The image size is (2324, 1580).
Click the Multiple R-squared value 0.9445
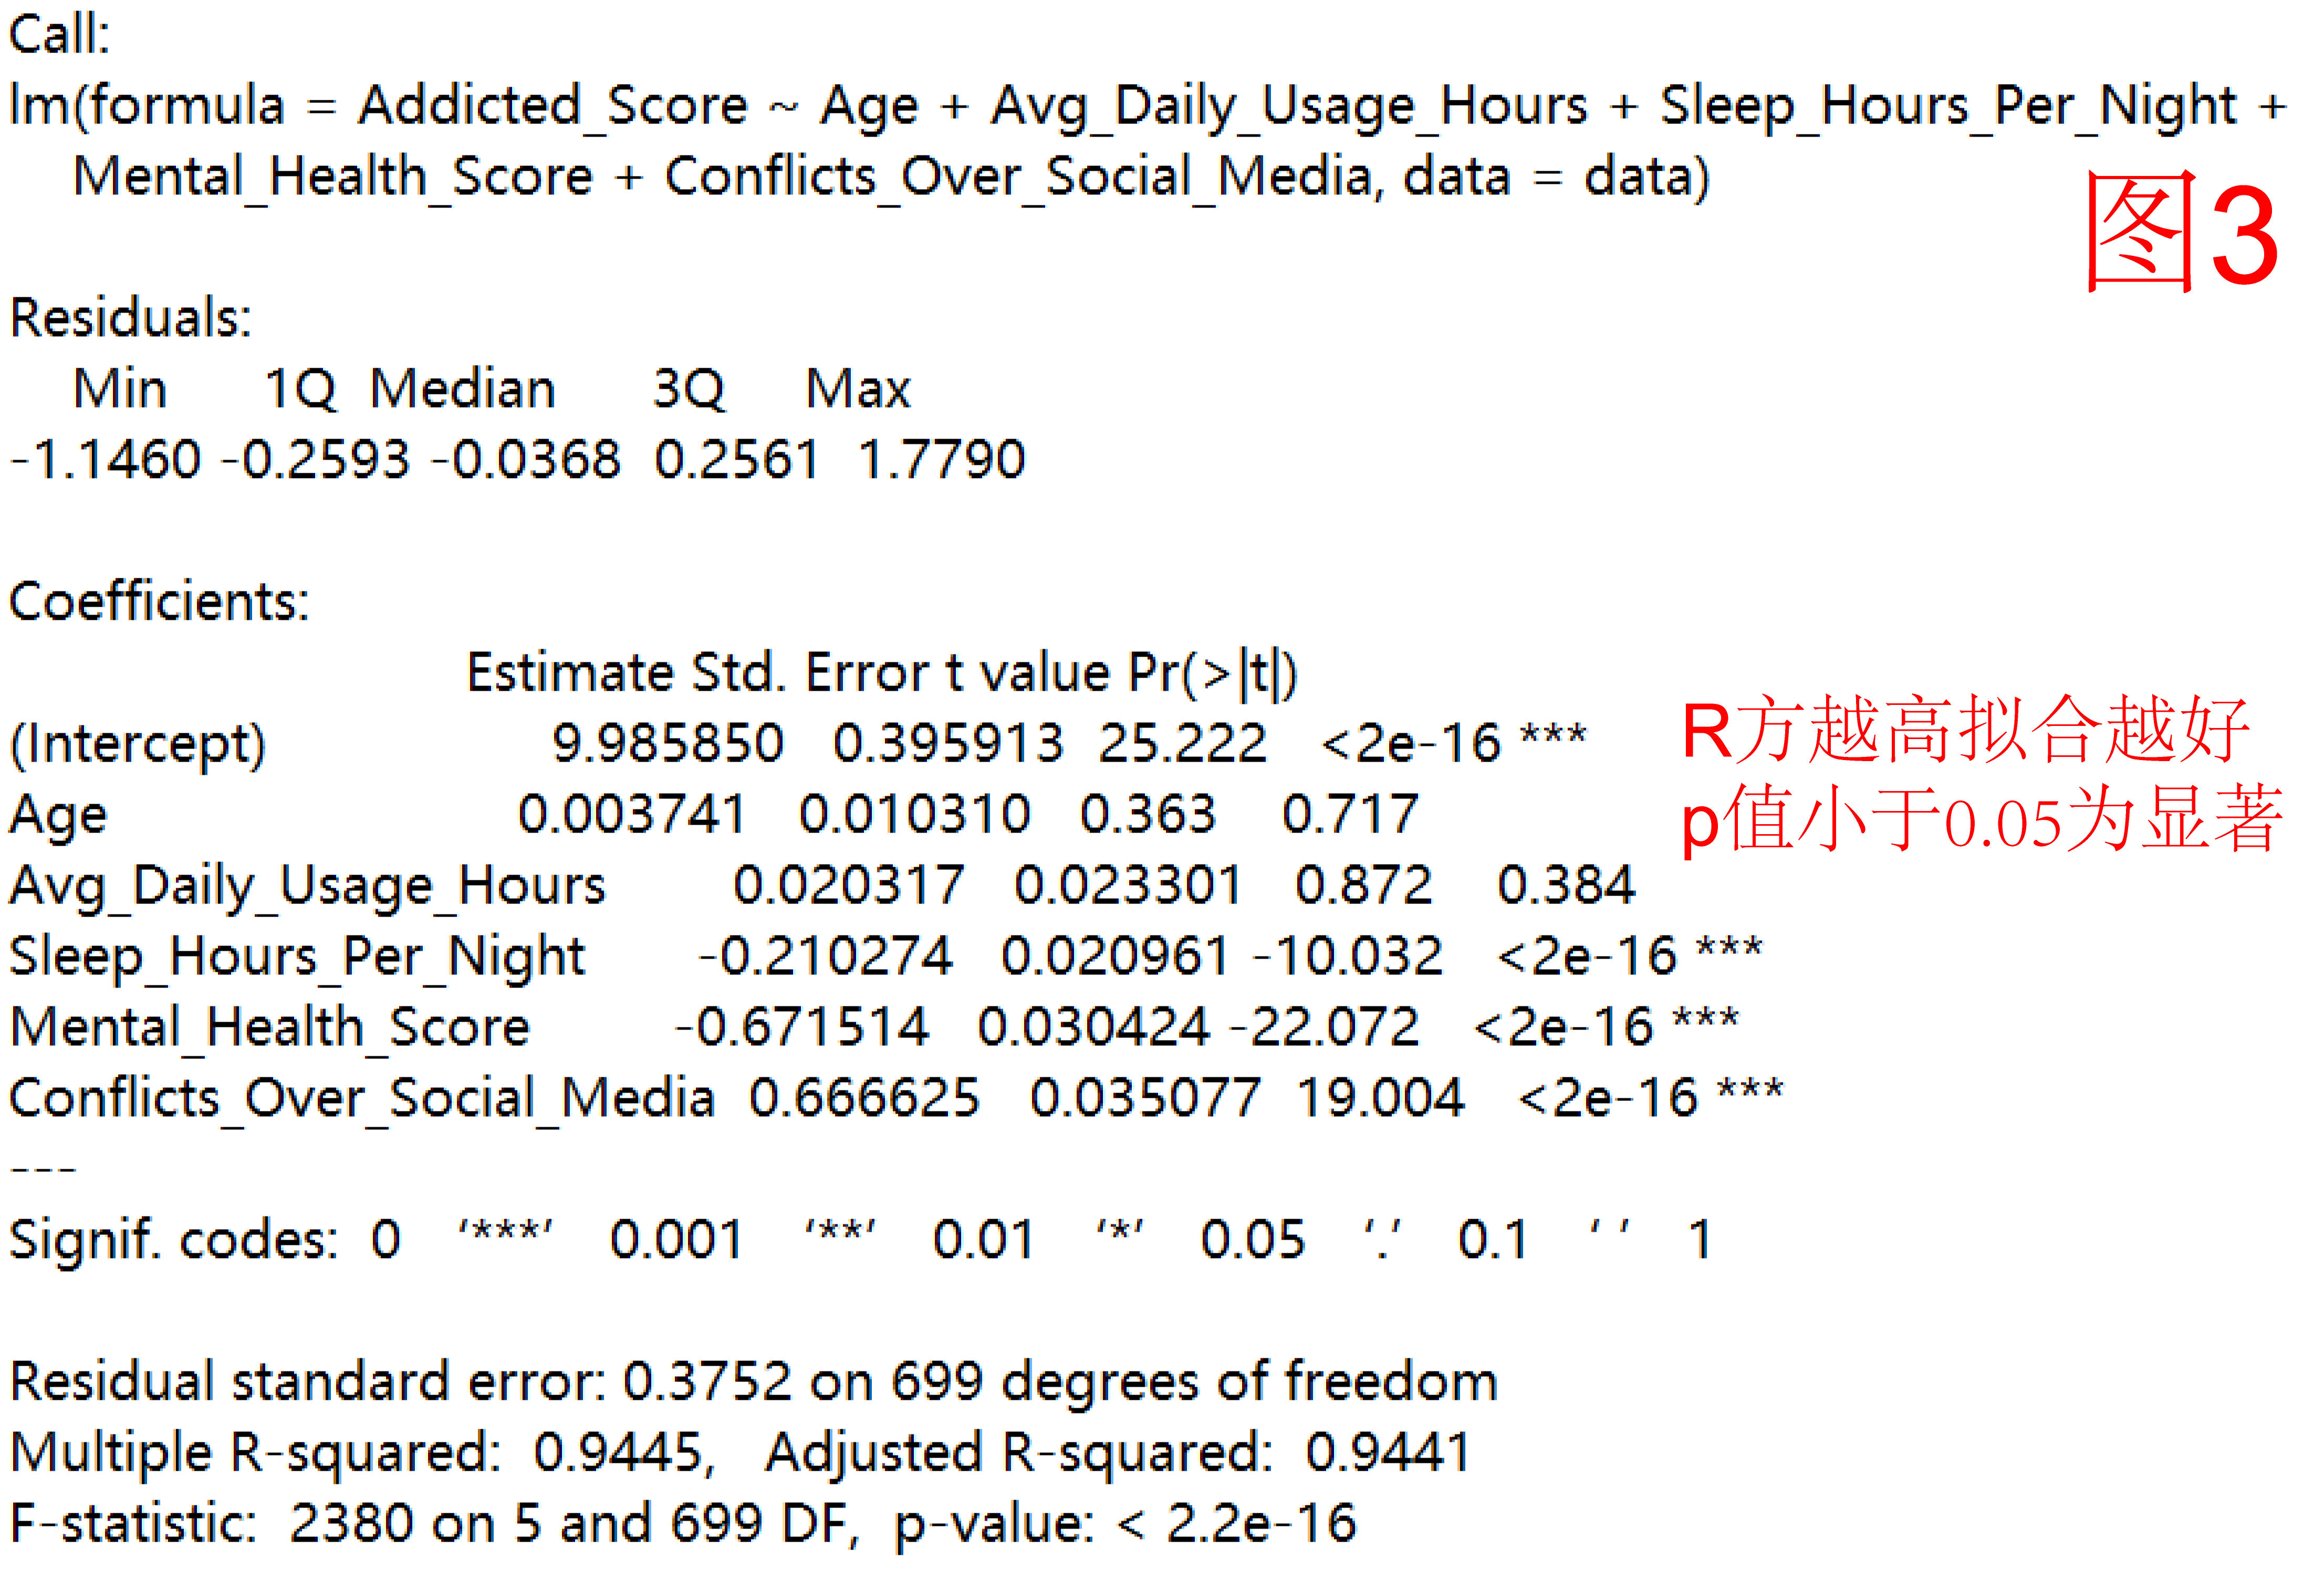click(x=619, y=1452)
